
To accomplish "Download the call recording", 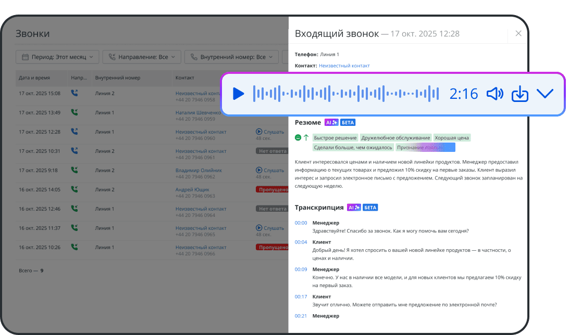I will pyautogui.click(x=519, y=94).
